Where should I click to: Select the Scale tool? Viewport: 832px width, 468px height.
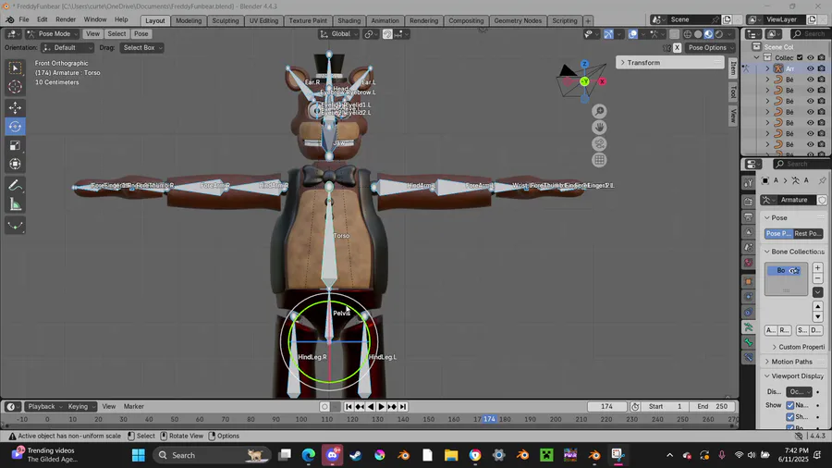coord(15,145)
